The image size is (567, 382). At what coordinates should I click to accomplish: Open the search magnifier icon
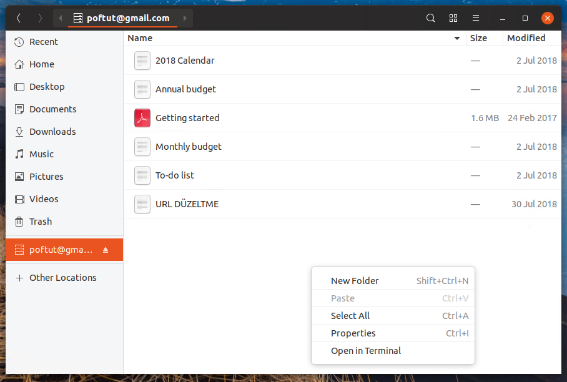point(430,18)
